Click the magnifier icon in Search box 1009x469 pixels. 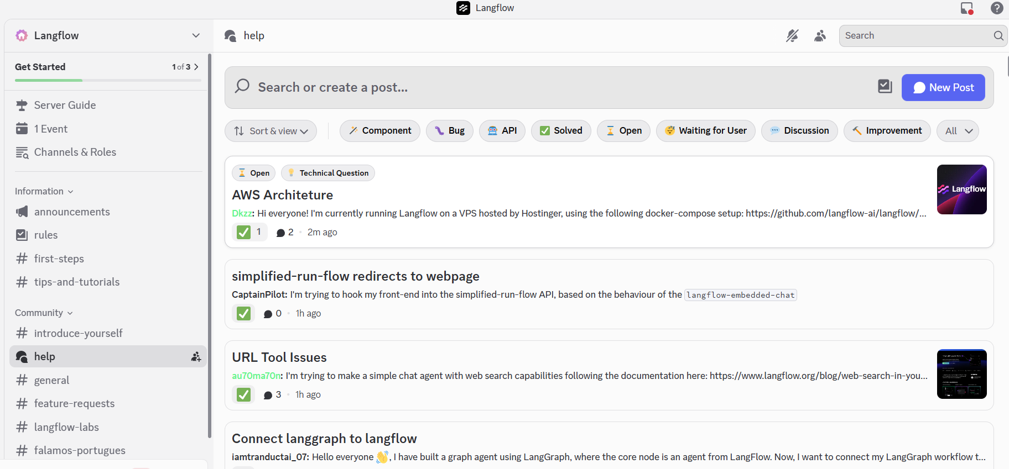998,35
